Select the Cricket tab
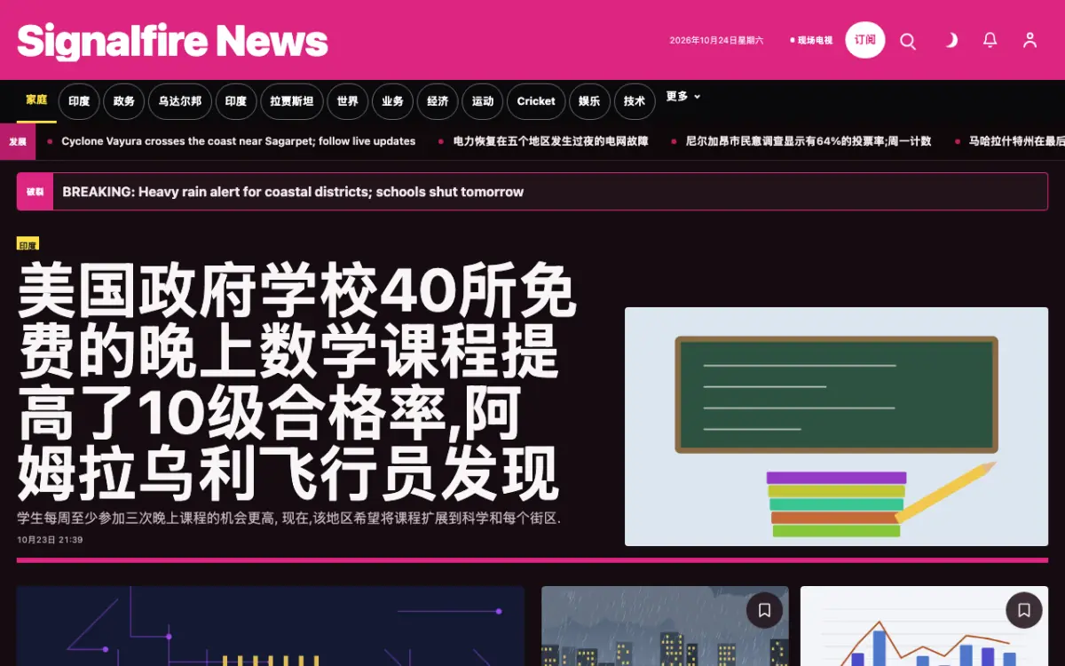The width and height of the screenshot is (1065, 666). [536, 101]
